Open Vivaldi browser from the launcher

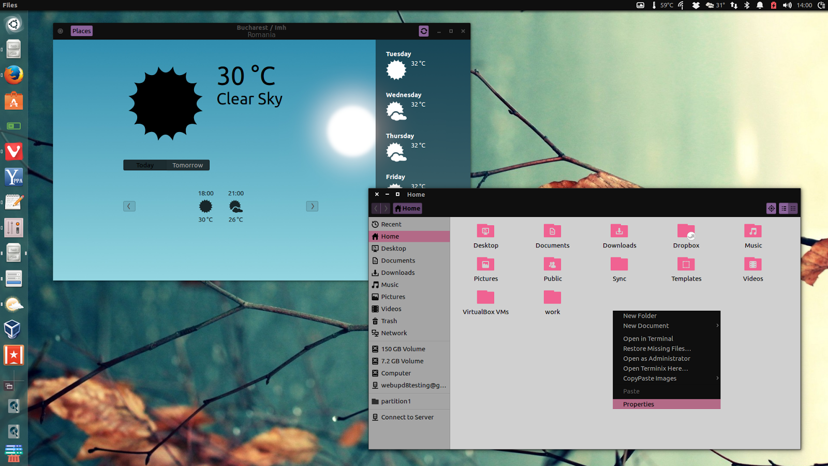pos(13,152)
